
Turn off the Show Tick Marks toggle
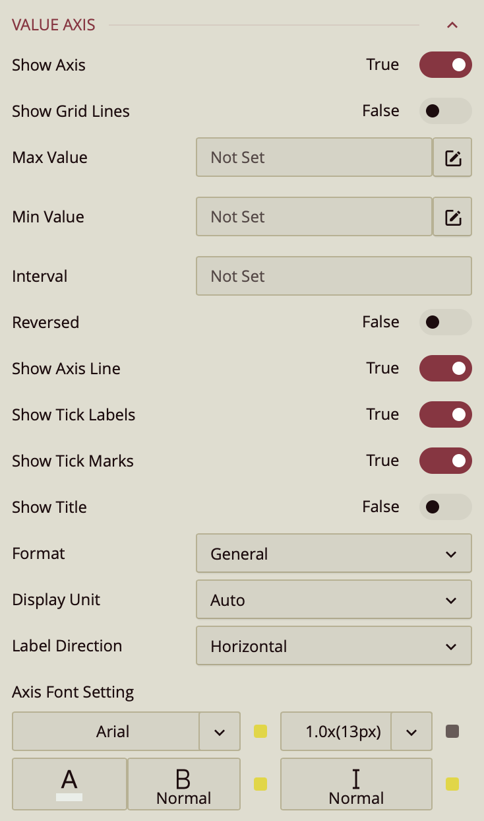[x=445, y=461]
